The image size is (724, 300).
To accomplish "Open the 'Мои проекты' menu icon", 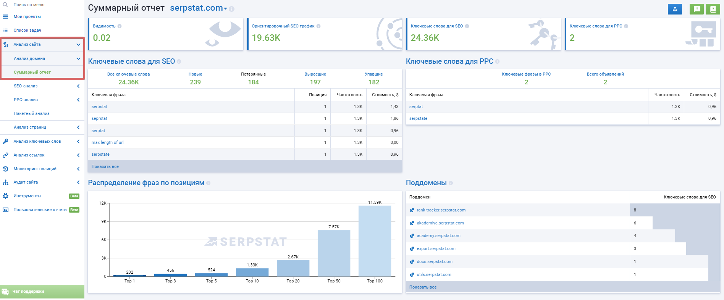I will (5, 16).
